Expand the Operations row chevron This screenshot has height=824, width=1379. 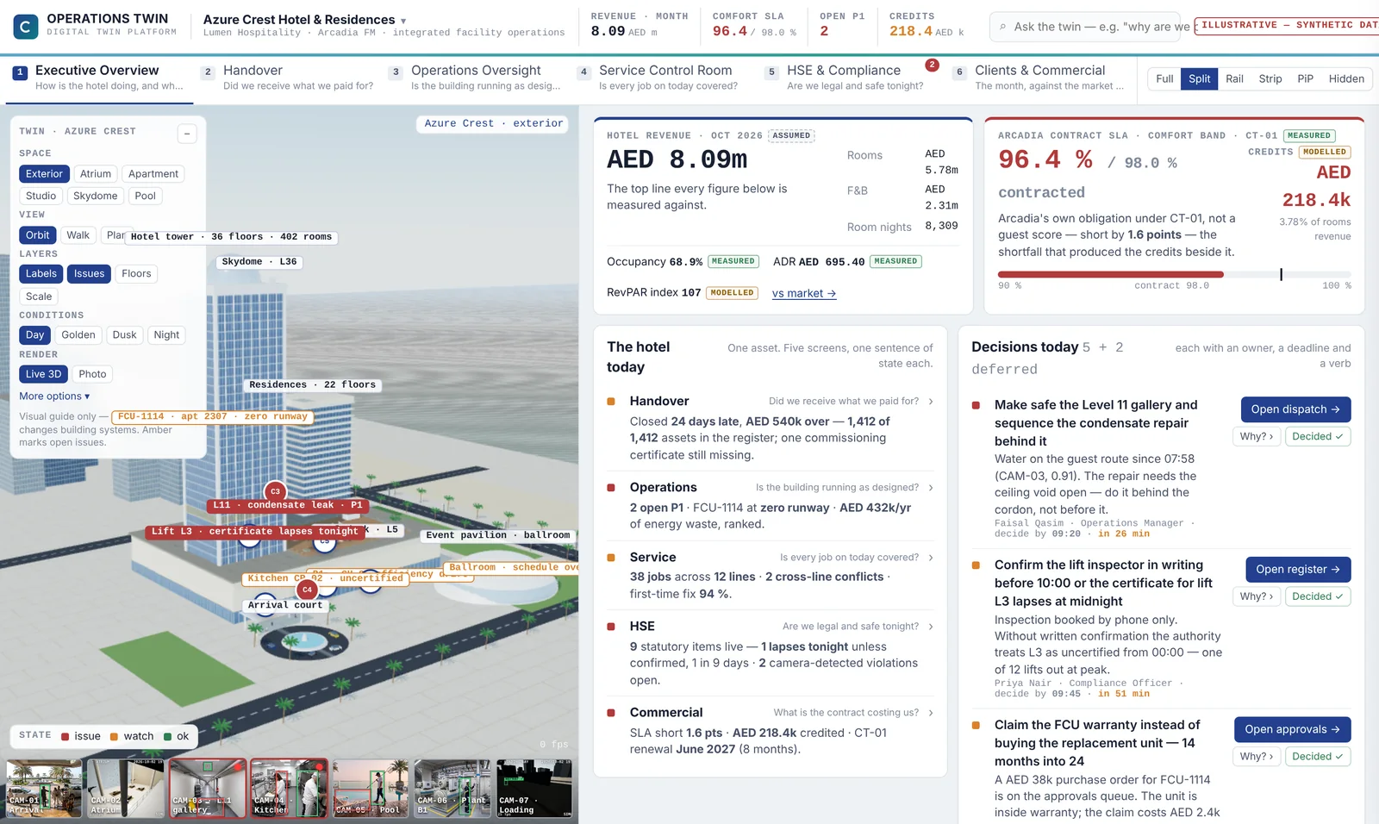[x=931, y=488]
